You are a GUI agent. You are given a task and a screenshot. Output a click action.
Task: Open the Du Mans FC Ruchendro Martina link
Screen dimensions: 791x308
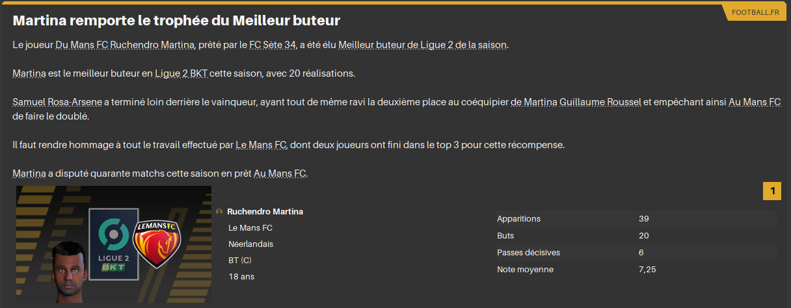point(126,45)
